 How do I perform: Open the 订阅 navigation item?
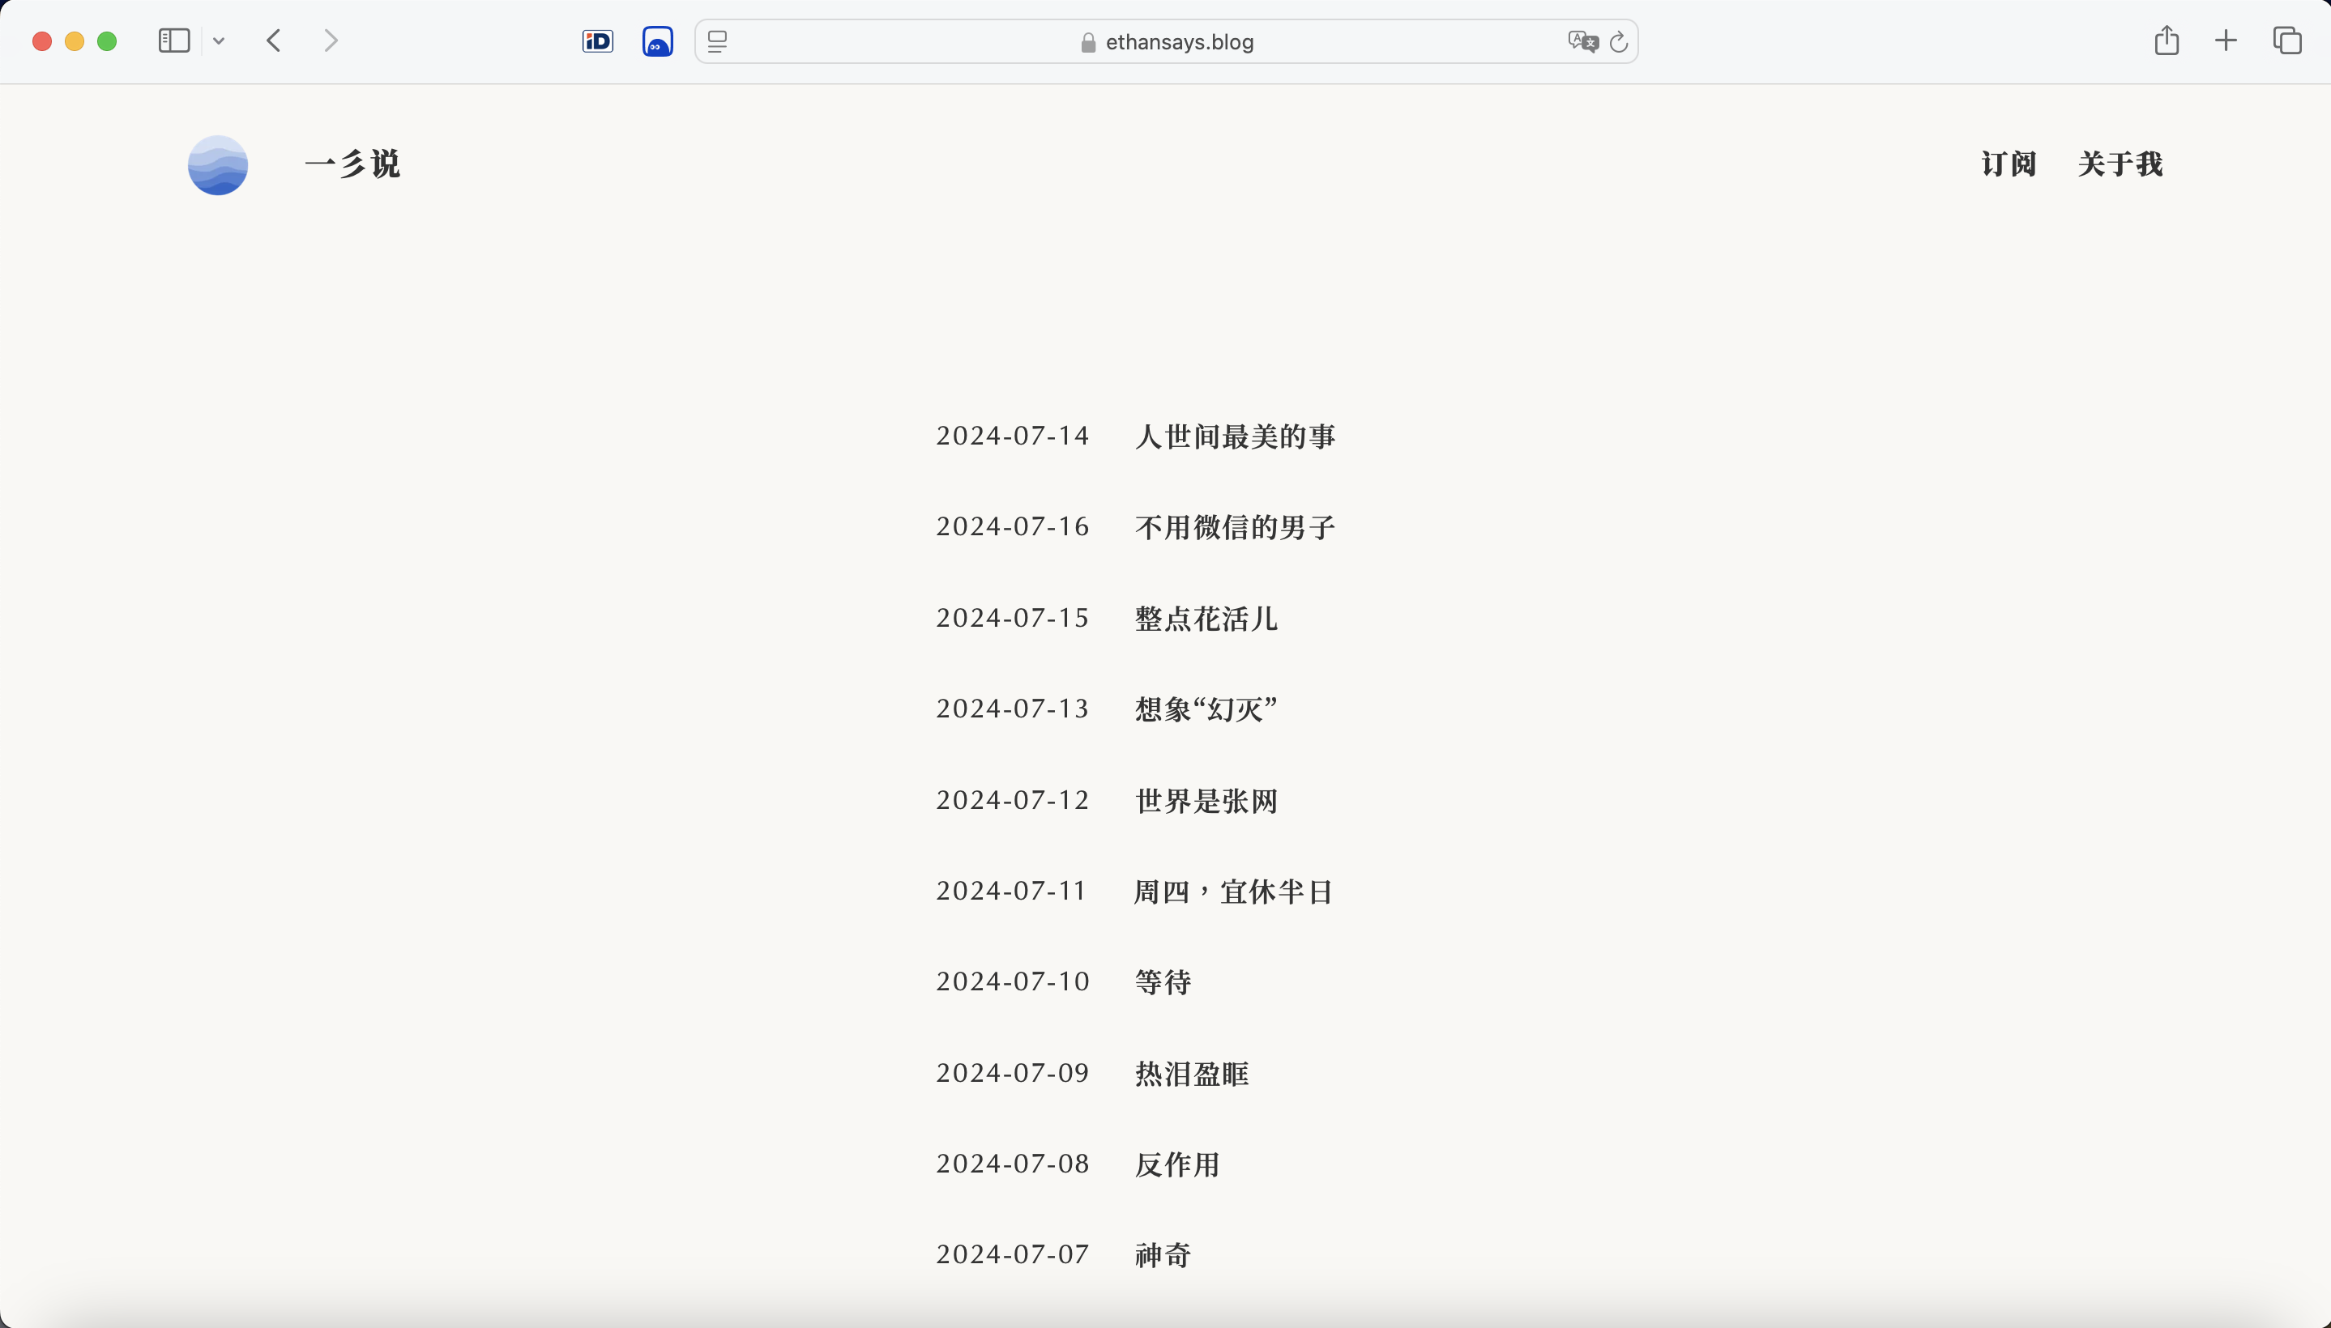point(2008,165)
